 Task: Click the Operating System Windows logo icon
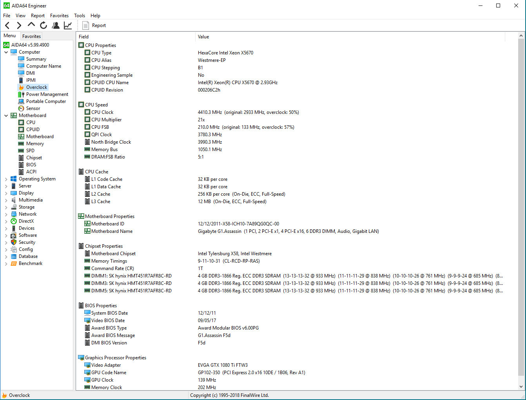click(x=14, y=179)
